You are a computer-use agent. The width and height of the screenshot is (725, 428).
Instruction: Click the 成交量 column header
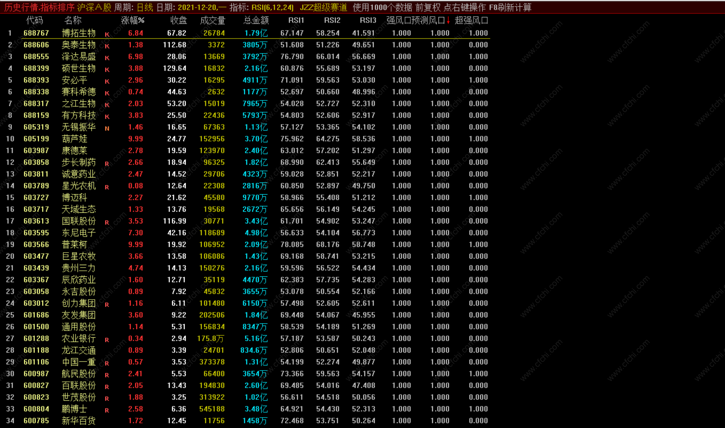tap(212, 21)
